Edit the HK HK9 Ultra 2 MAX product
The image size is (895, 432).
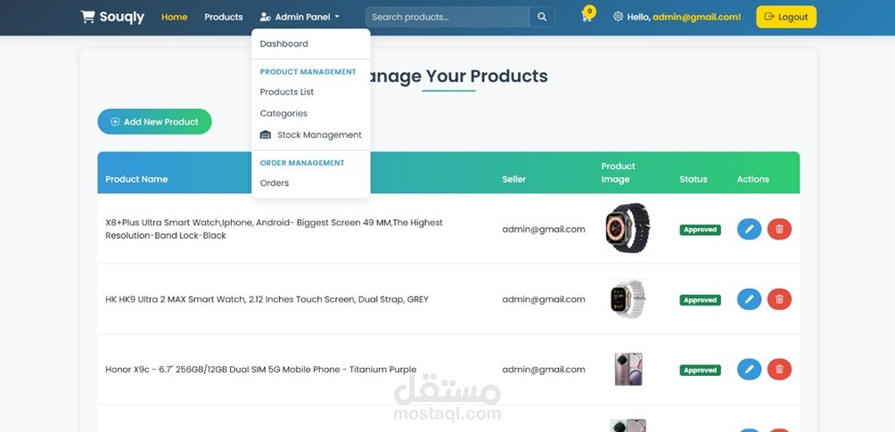click(750, 299)
